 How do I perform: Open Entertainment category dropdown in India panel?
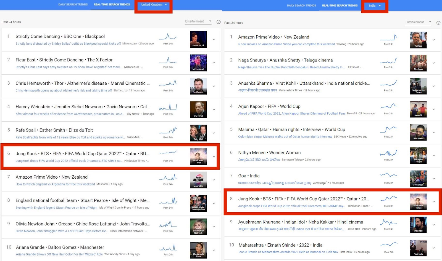click(x=418, y=22)
